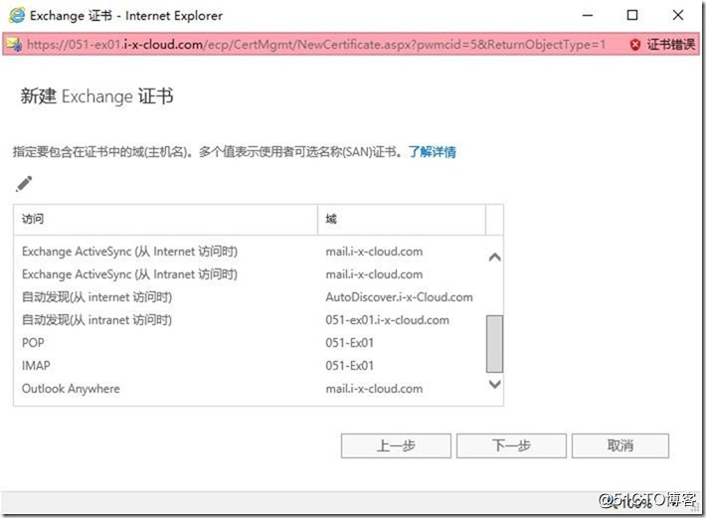Click the Internet Explorer logo in title bar
The image size is (706, 518).
click(17, 16)
